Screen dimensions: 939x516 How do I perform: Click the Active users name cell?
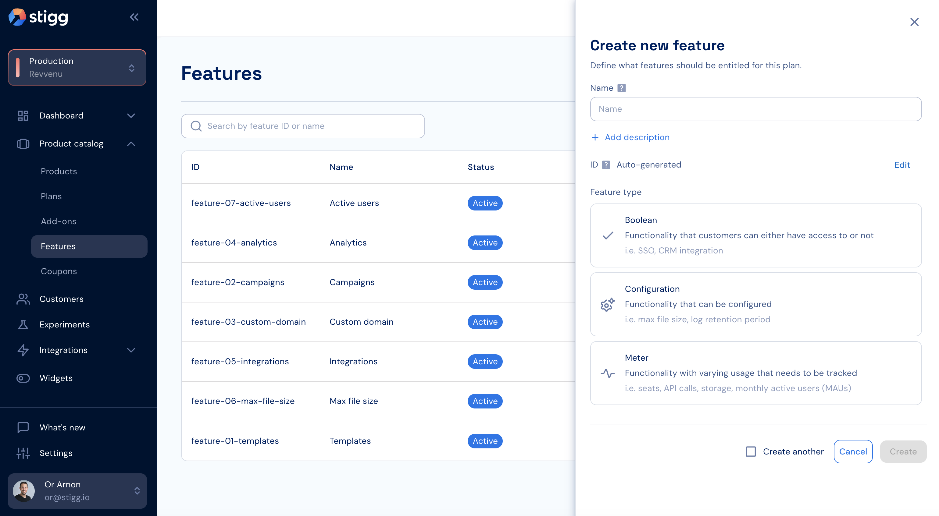(x=354, y=203)
